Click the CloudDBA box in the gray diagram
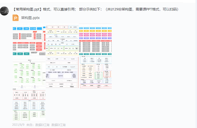The width and height of the screenshot is (197, 128). tap(73, 59)
